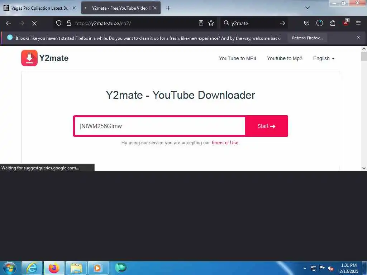The width and height of the screenshot is (367, 275).
Task: Click the vertical scrollbar thumb
Action: coord(364,56)
